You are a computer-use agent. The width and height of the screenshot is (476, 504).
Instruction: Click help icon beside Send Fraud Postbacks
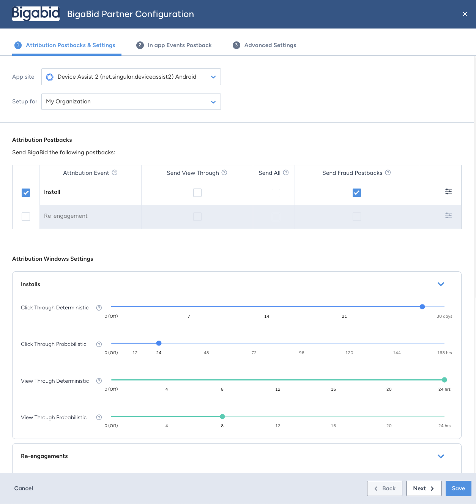coord(388,173)
